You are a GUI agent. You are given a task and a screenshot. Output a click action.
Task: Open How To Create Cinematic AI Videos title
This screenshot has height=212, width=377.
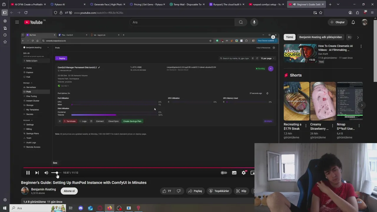(335, 48)
